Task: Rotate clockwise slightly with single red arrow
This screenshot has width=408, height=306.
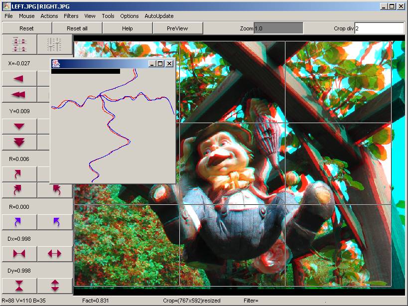Action: 19,174
